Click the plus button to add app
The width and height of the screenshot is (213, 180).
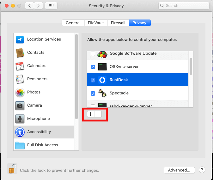(91, 114)
